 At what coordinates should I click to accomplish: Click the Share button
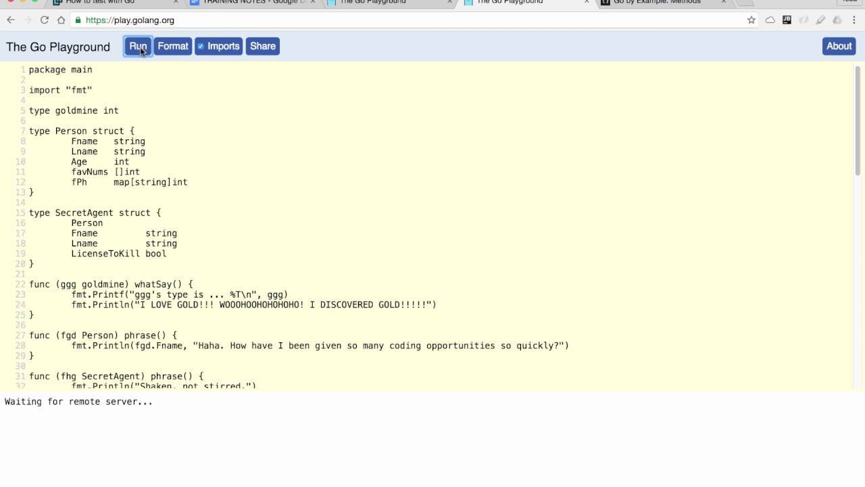263,46
